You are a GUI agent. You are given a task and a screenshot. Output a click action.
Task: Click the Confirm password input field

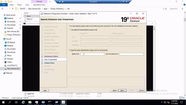[132, 54]
